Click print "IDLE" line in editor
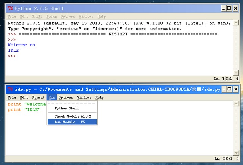 [x=24, y=110]
